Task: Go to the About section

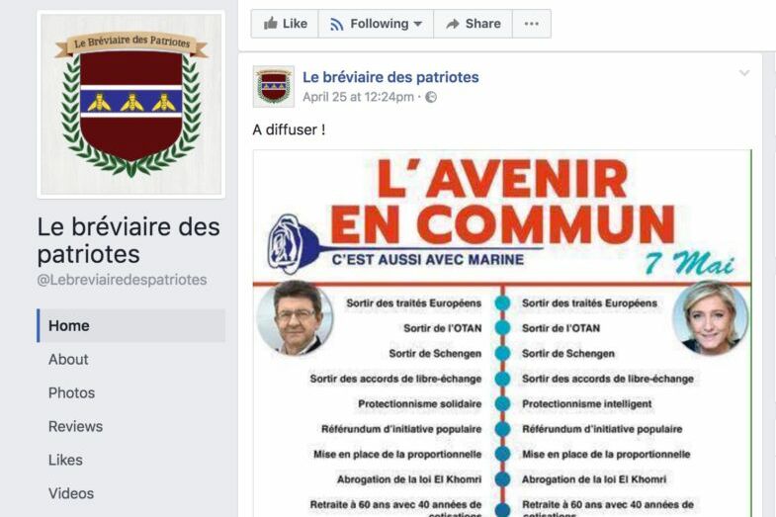Action: [x=68, y=359]
